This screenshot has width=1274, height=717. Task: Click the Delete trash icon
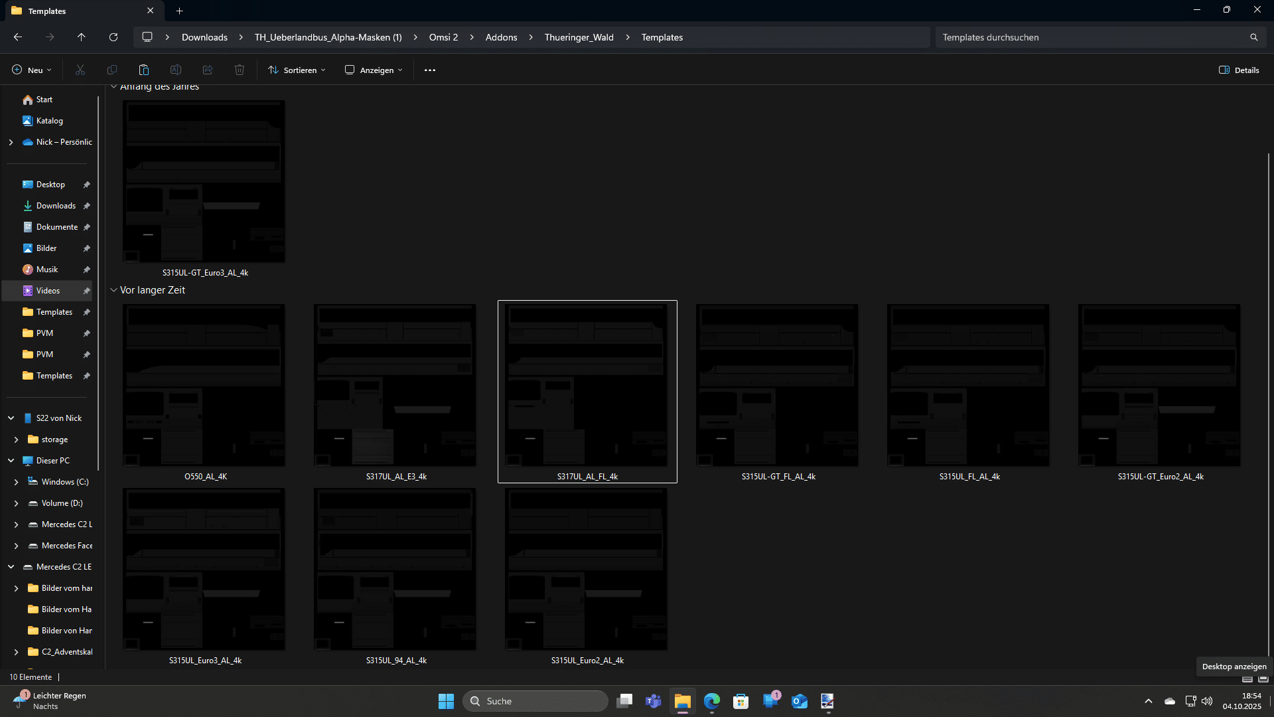(240, 70)
